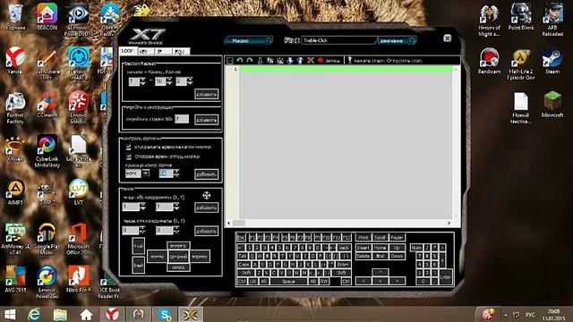Switch to the EQU tab

(x=181, y=52)
